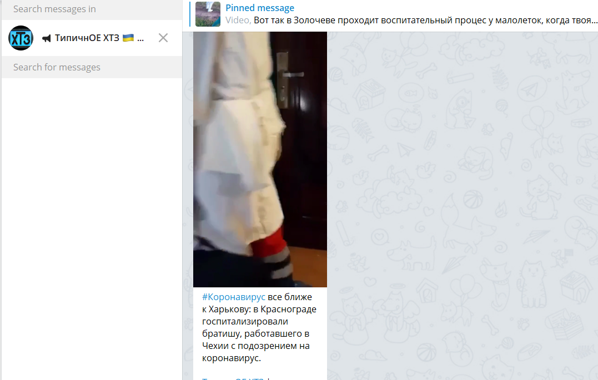Click the "Search for messages" field

tap(92, 67)
